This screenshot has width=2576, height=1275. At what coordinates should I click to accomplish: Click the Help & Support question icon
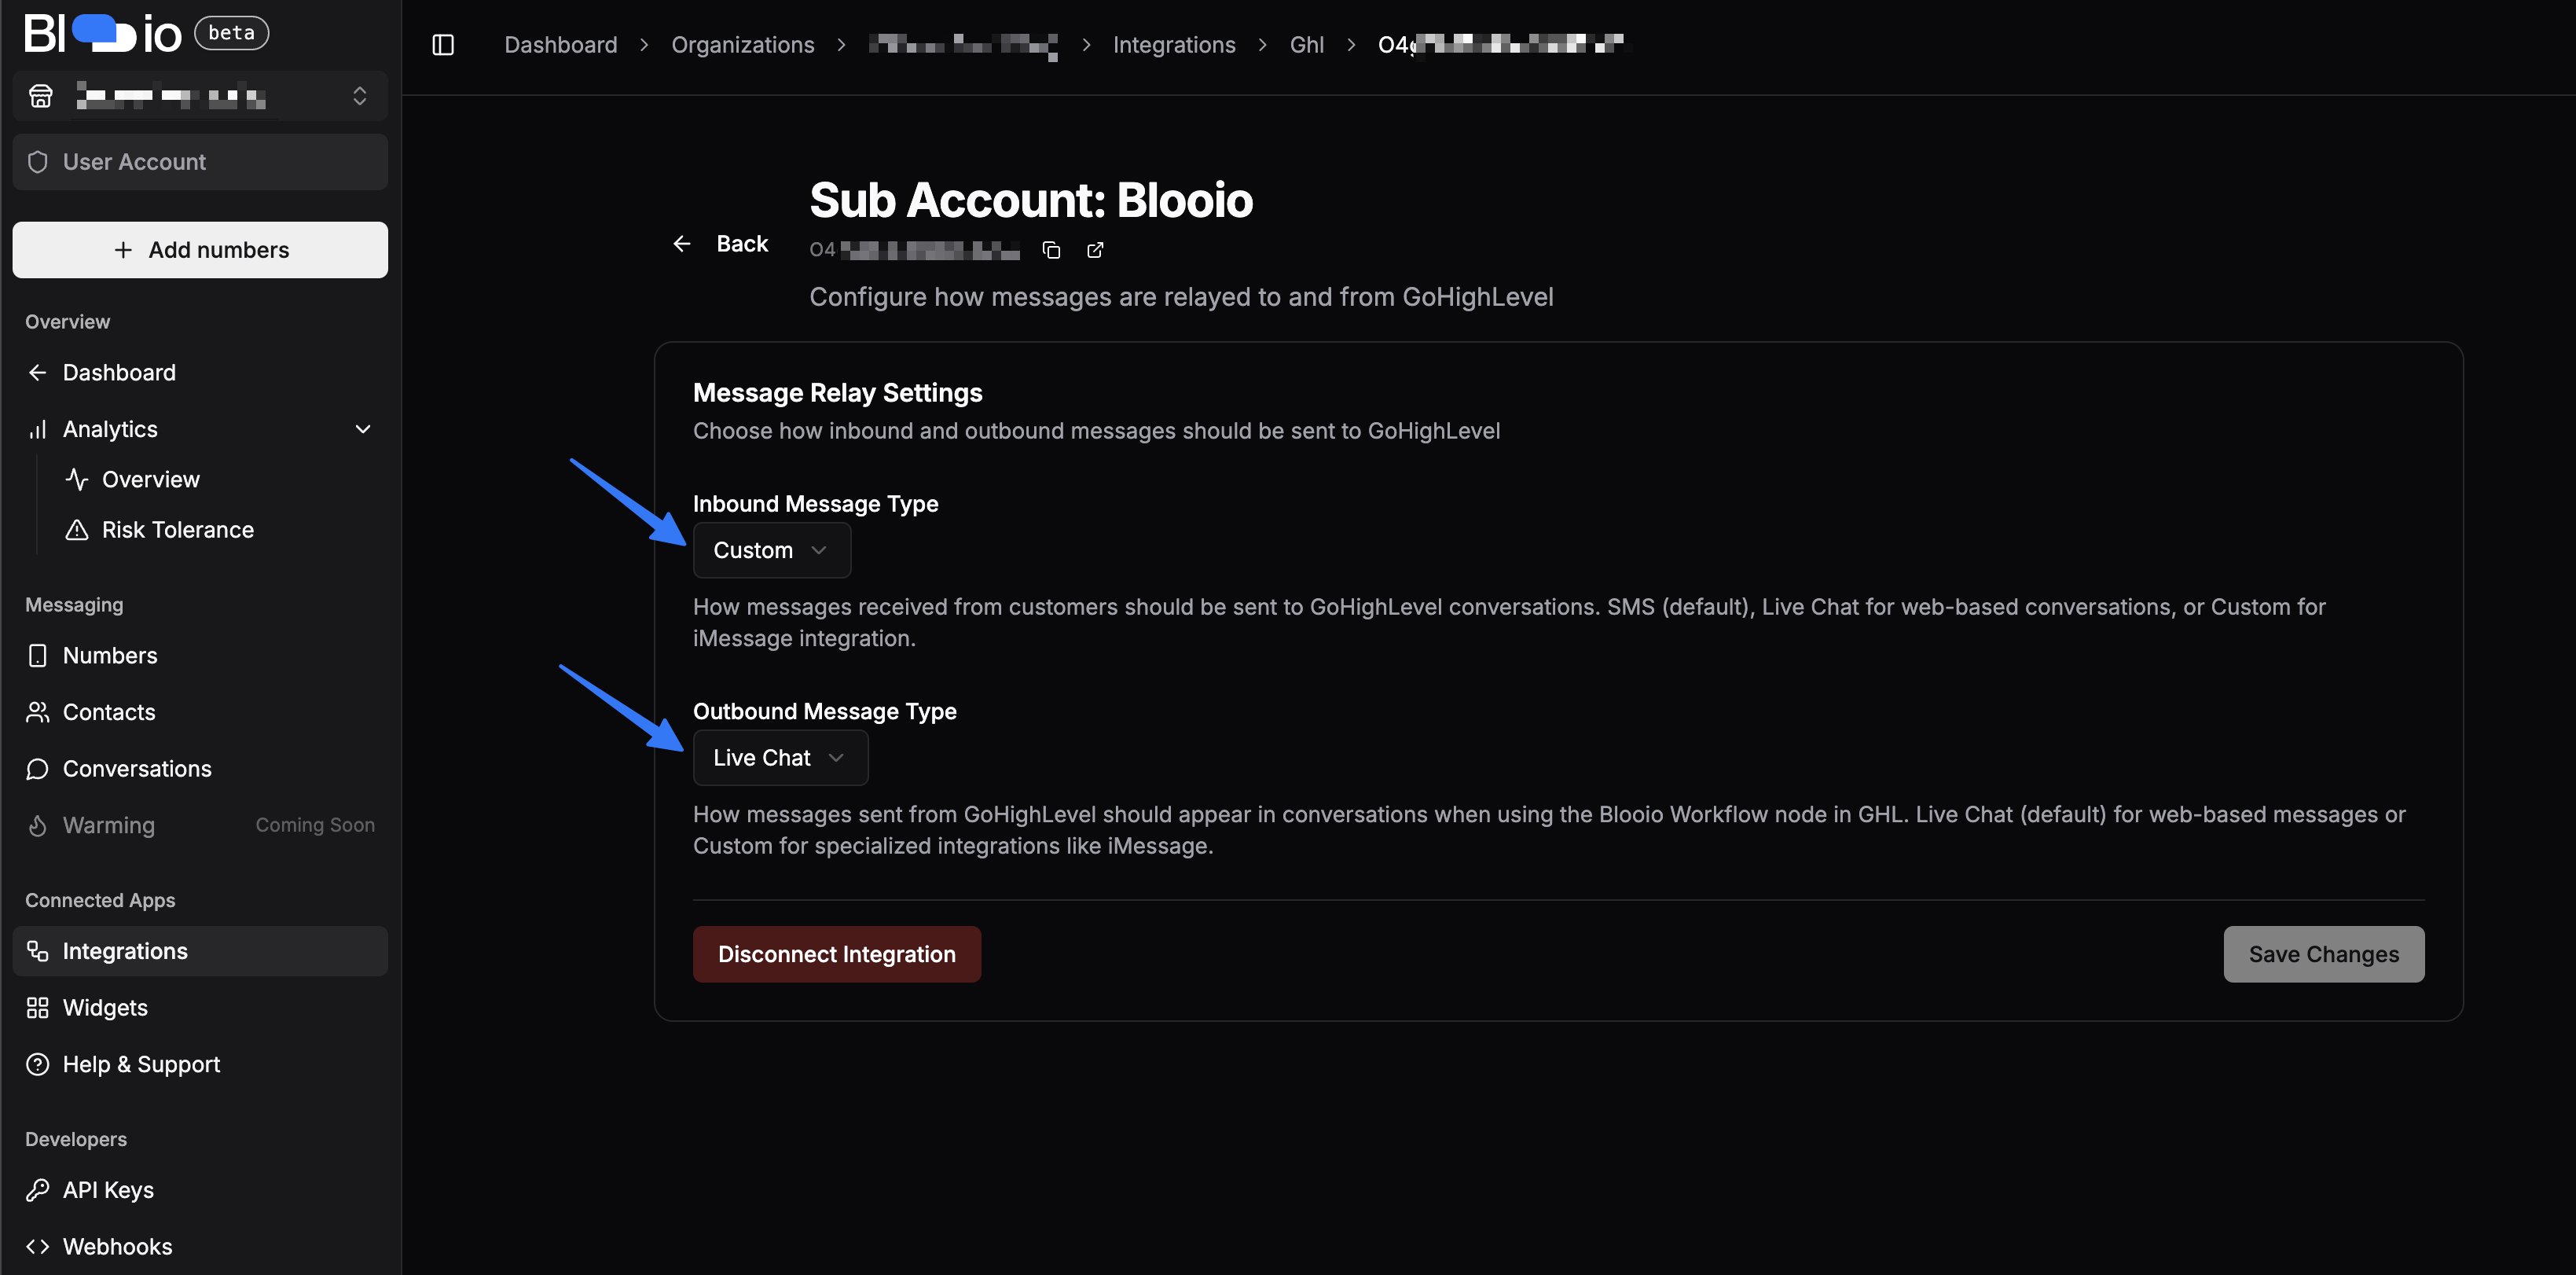pyautogui.click(x=38, y=1064)
